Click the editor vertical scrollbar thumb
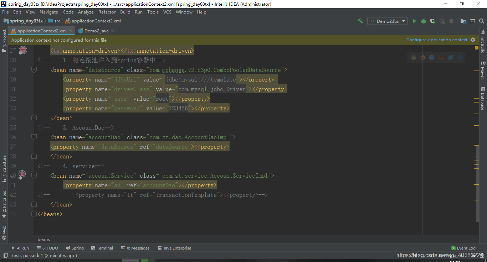Screen dimensions: 487x262 [x=477, y=184]
